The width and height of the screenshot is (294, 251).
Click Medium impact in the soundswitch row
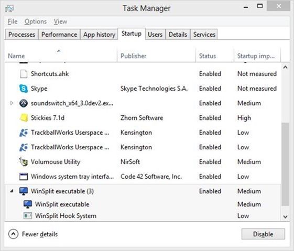[249, 103]
